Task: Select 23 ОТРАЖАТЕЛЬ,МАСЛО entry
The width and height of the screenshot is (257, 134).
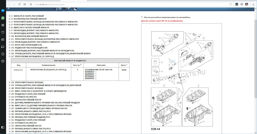Action: [24, 97]
